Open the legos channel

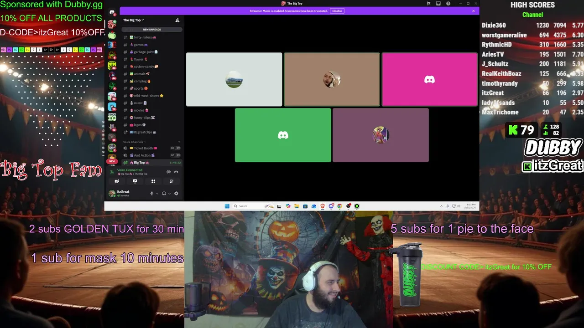coord(151,125)
